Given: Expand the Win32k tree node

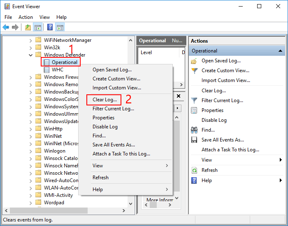Looking at the screenshot, I should click(31, 48).
